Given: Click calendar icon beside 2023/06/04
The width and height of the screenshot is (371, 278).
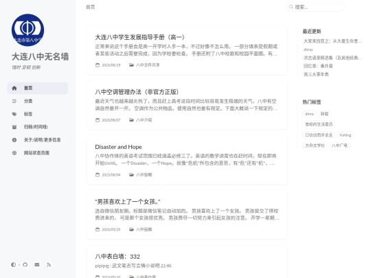Looking at the screenshot, I should click(98, 175).
